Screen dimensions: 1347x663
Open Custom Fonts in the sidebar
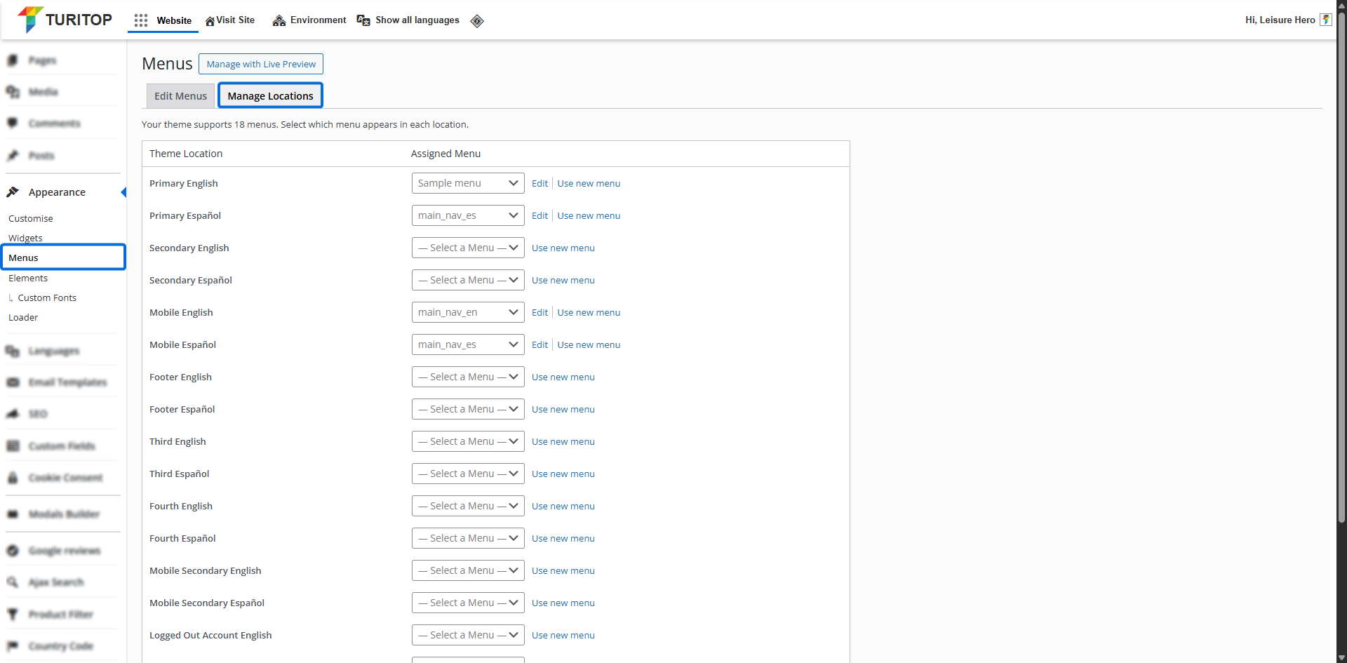[47, 297]
